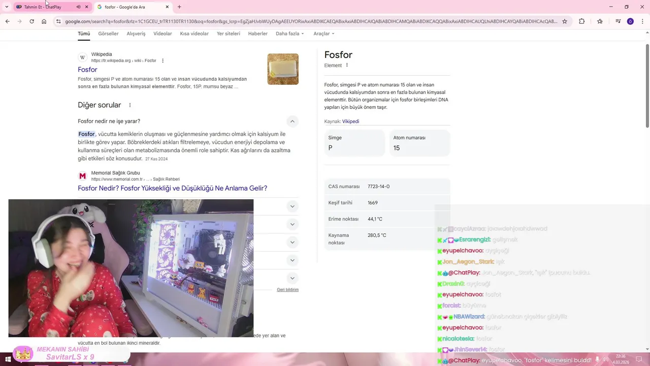Click the Keşif tarihi value 1669
Image resolution: width=650 pixels, height=366 pixels.
373,203
